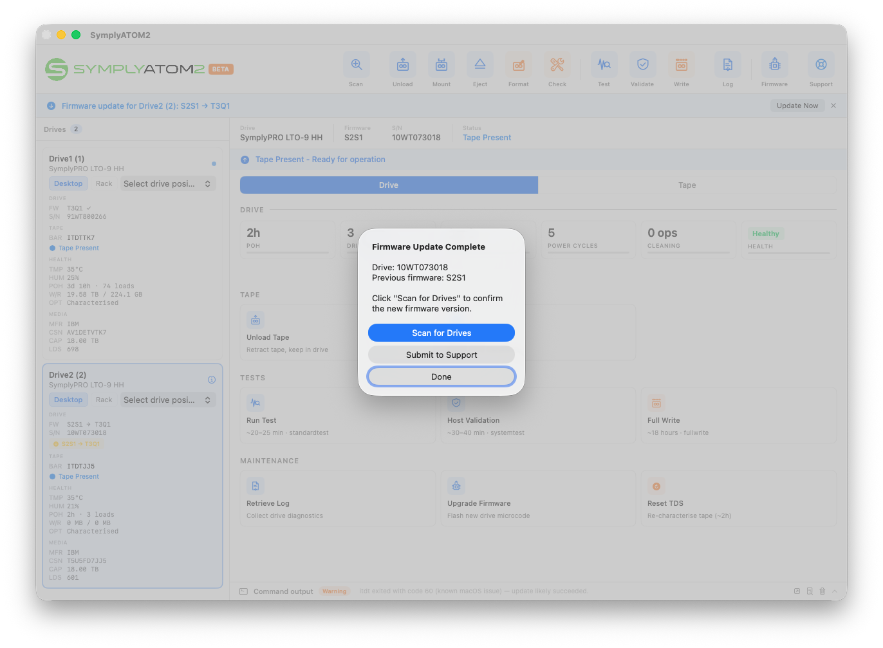Switch to the Drive tab
The image size is (883, 648).
(x=389, y=185)
